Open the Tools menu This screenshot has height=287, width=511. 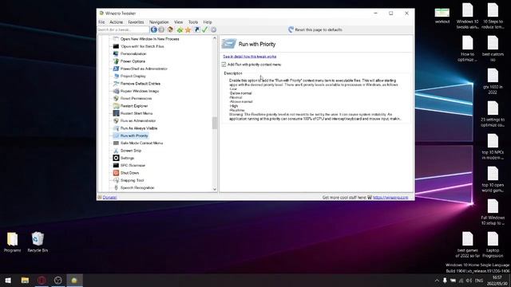click(193, 22)
